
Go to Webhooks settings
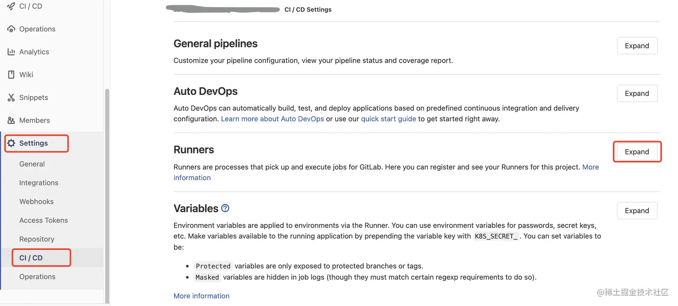36,202
